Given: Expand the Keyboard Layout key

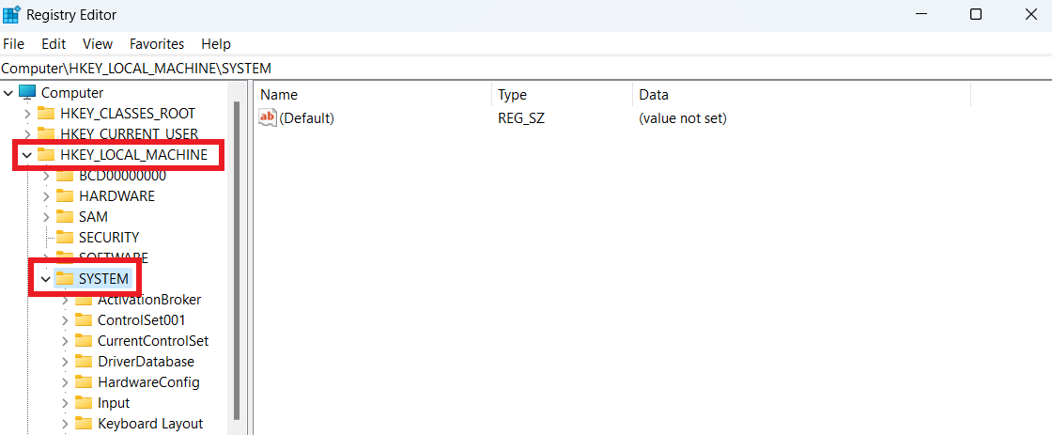Looking at the screenshot, I should pyautogui.click(x=65, y=424).
